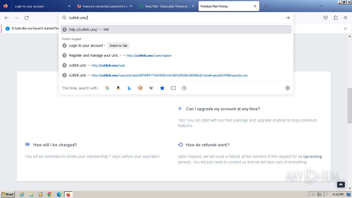Image resolution: width=352 pixels, height=198 pixels.
Task: Search with Wikipedia this time
Action: coord(151,88)
